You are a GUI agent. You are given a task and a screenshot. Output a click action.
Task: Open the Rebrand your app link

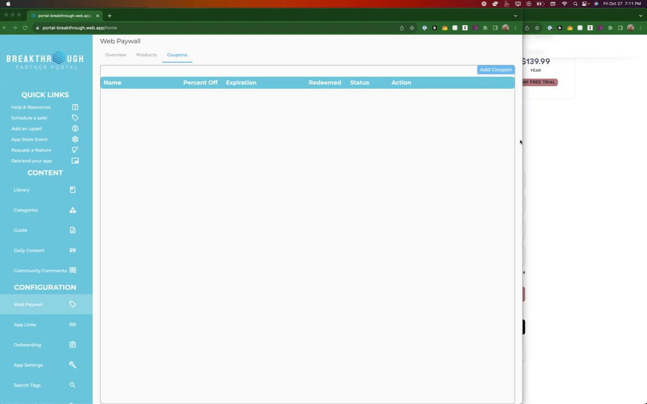click(31, 161)
